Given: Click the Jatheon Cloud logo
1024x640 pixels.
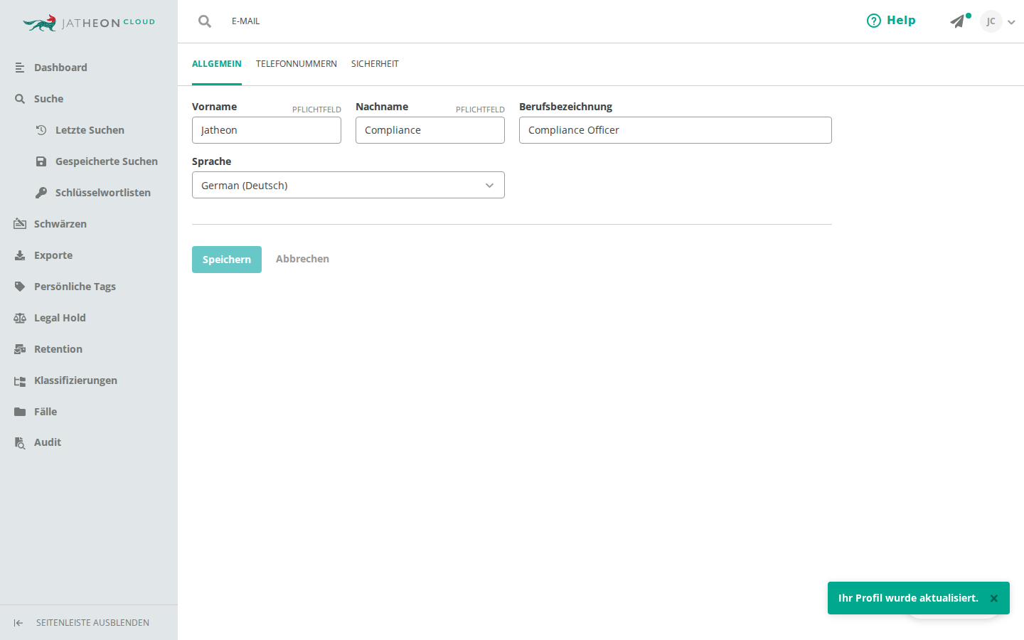Looking at the screenshot, I should point(89,23).
